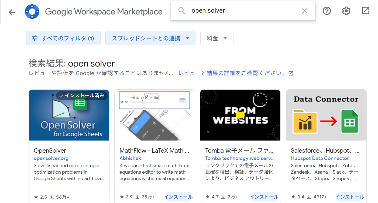Open the MathFlow - LaTeX Math title
Image resolution: width=378 pixels, height=203 pixels.
(x=154, y=150)
